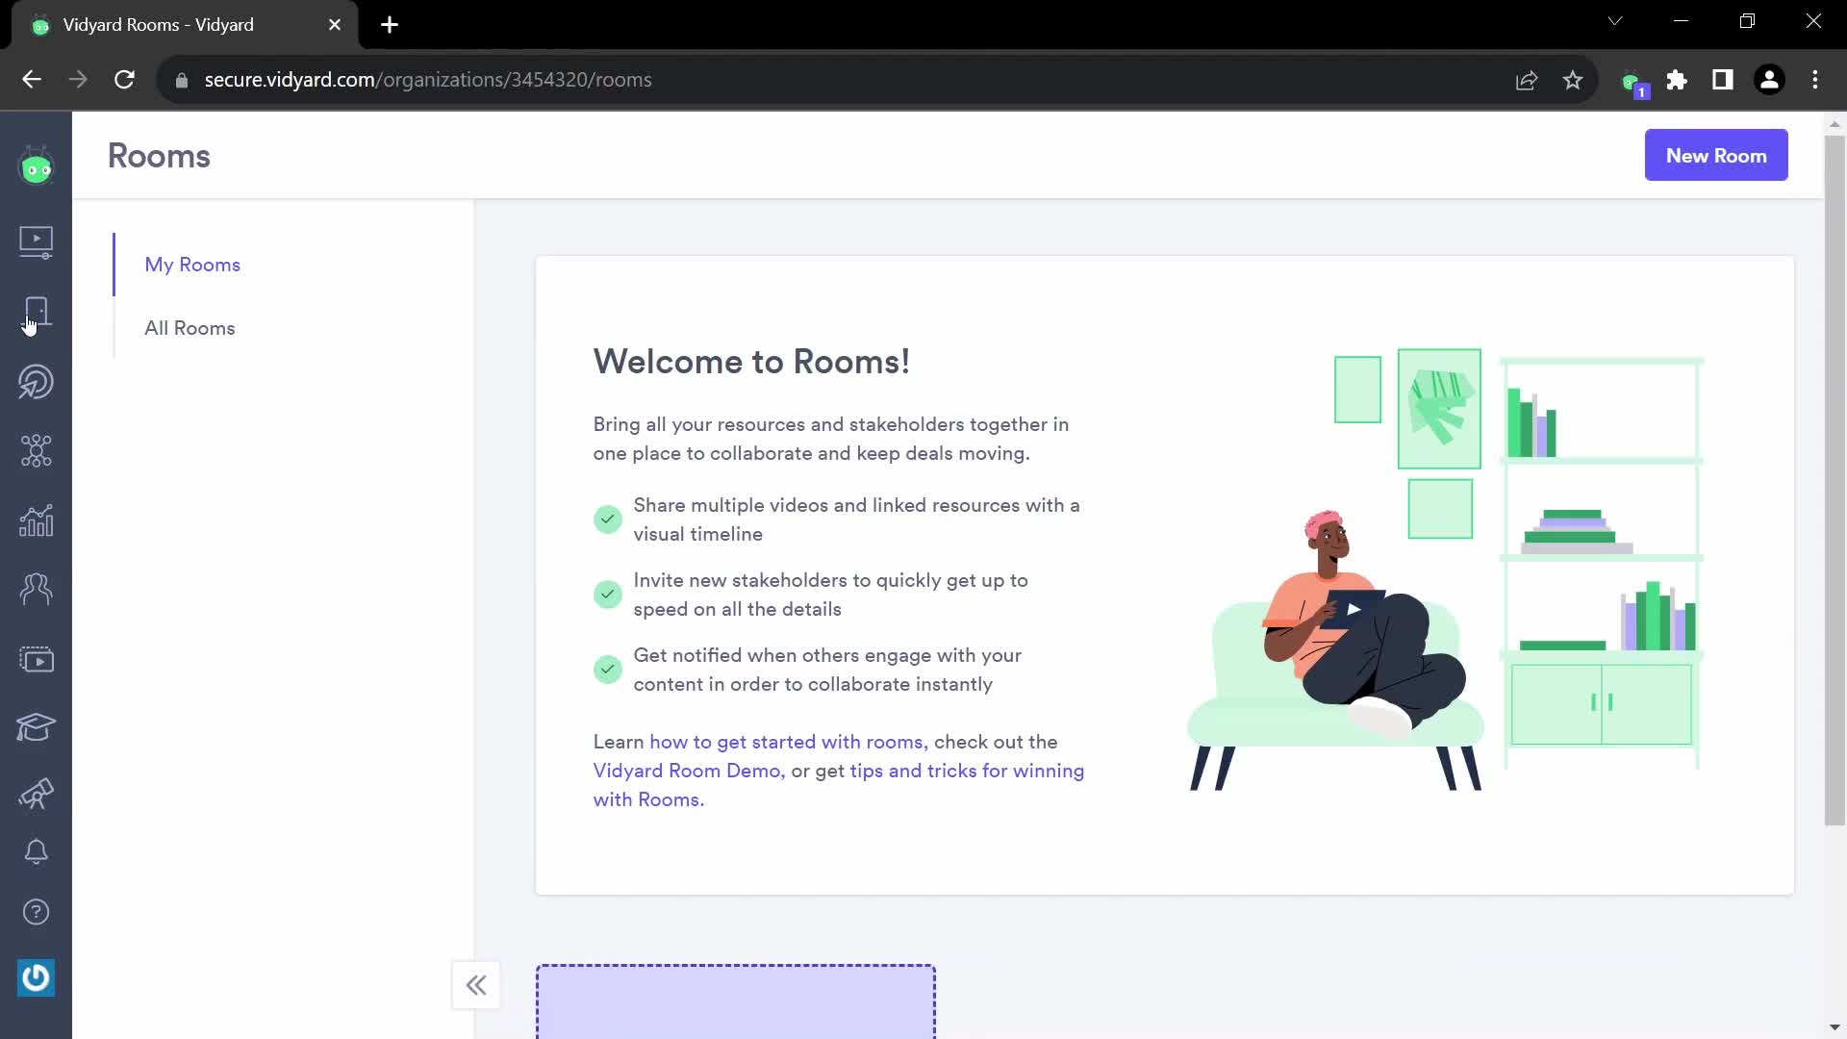
Task: Toggle the browser side panel icon
Action: (x=1723, y=80)
